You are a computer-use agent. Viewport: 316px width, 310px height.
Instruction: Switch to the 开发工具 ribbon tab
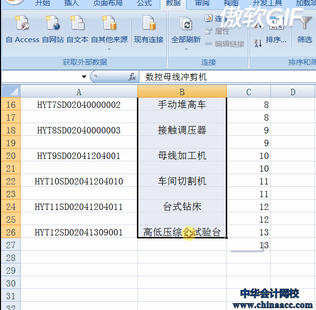(267, 3)
